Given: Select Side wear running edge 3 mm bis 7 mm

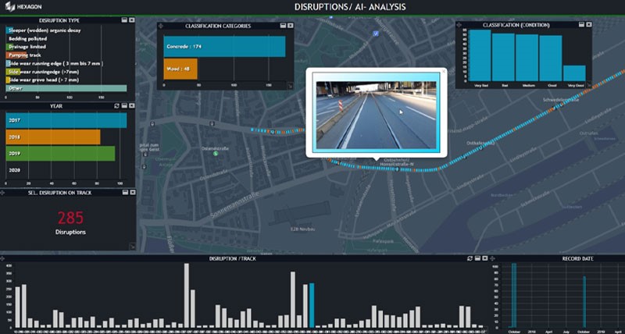Looking at the screenshot, I should coord(55,64).
